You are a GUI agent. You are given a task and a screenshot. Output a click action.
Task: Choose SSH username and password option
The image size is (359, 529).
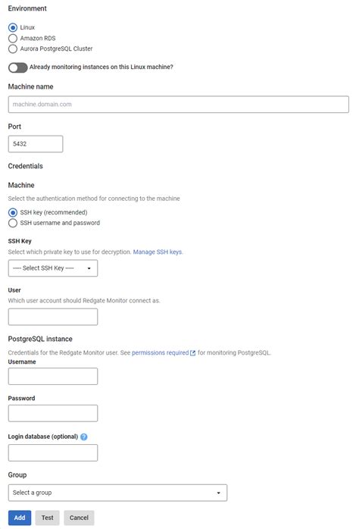click(13, 223)
